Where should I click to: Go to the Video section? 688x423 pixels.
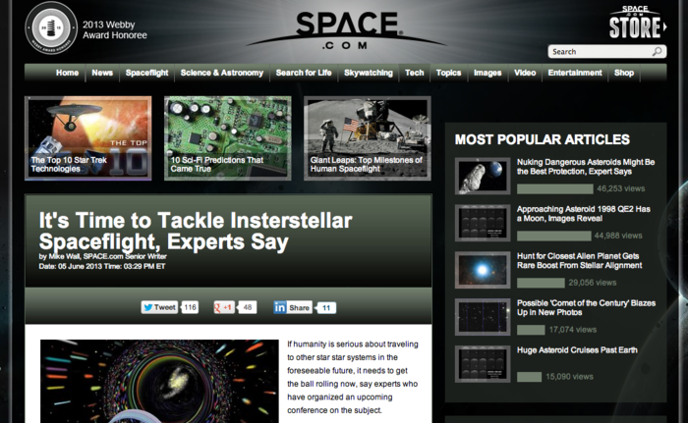[x=525, y=73]
